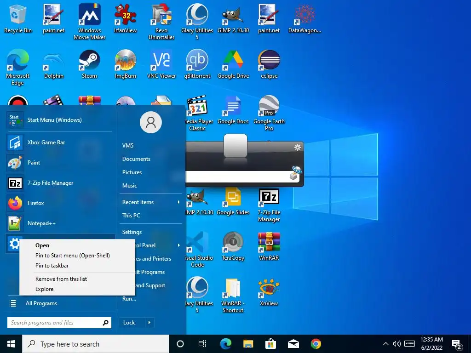This screenshot has height=353, width=471.
Task: Open Documents from Start menu
Action: point(136,159)
